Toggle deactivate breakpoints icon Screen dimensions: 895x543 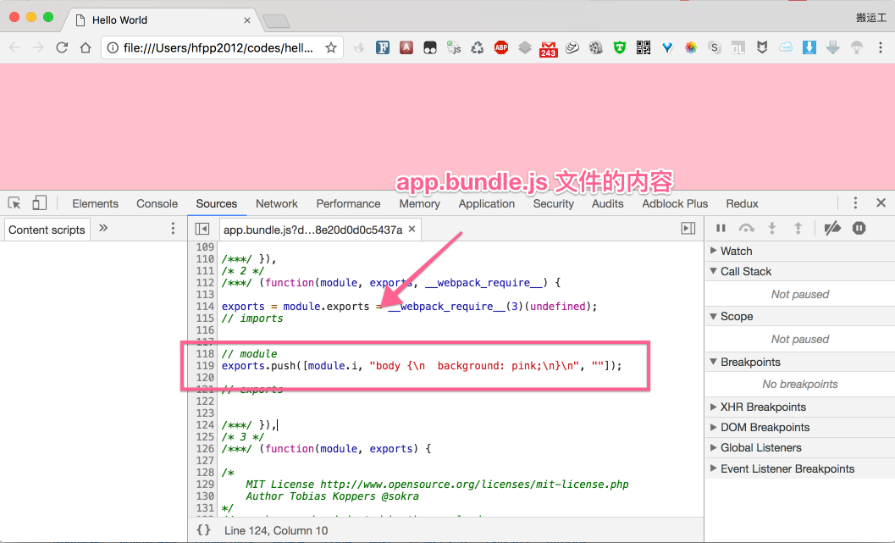click(x=832, y=228)
